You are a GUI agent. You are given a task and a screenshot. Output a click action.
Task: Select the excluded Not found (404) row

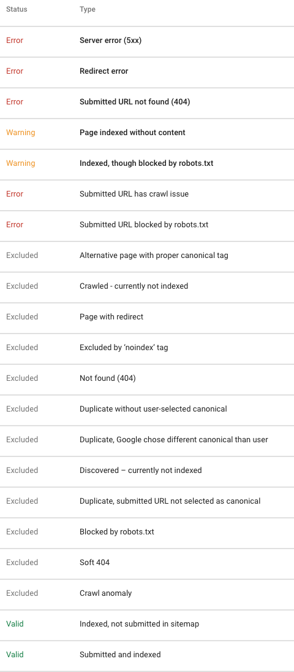pos(147,378)
